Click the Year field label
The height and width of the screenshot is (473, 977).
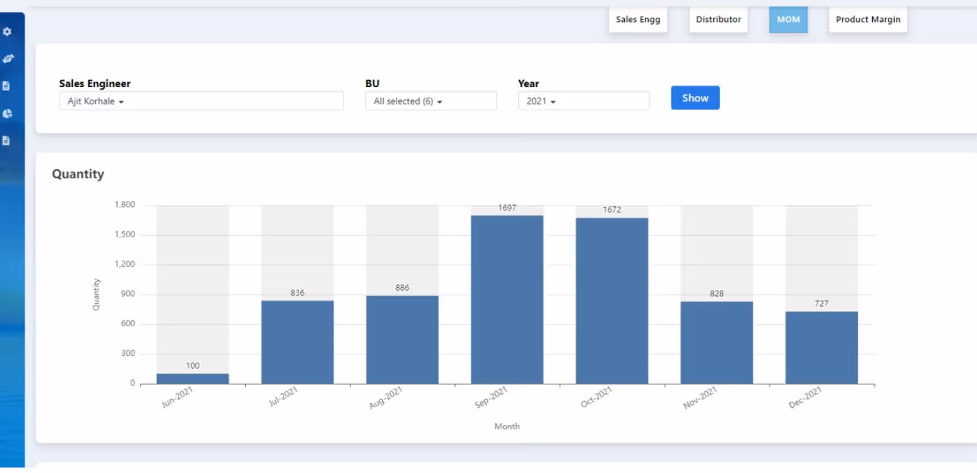pos(528,84)
